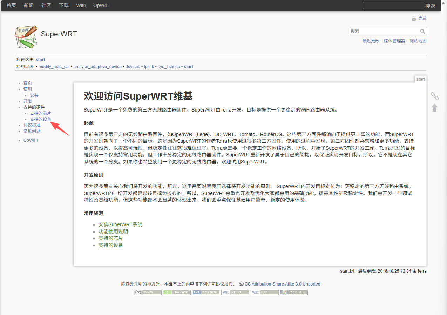Open 安装 in the left sidebar
447x315 pixels.
(34, 95)
